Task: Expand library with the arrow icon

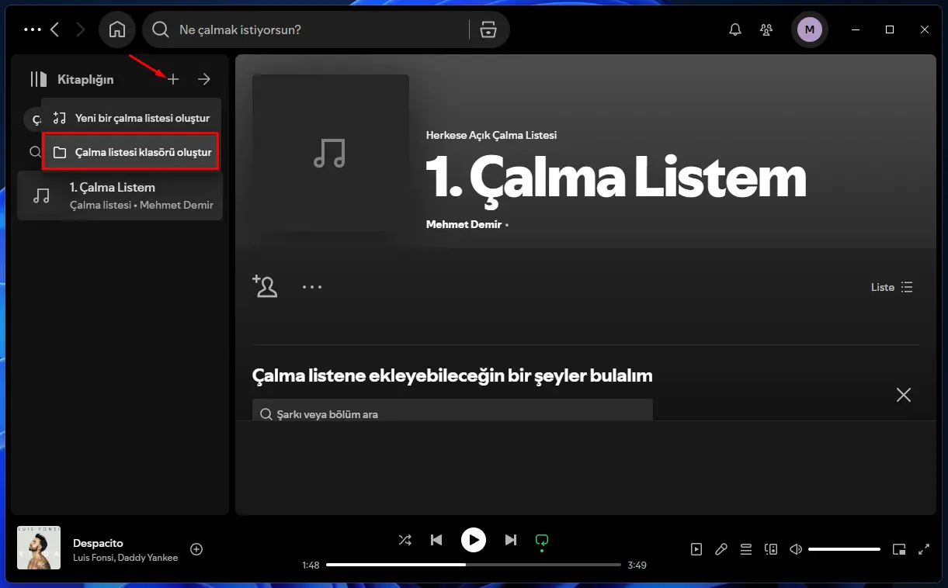Action: 204,79
